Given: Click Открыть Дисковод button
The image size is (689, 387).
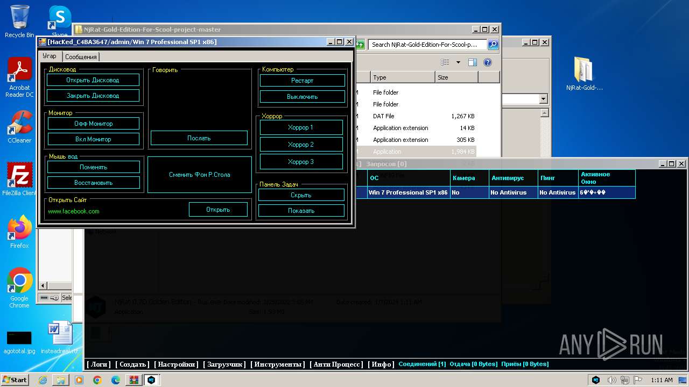Looking at the screenshot, I should point(93,80).
